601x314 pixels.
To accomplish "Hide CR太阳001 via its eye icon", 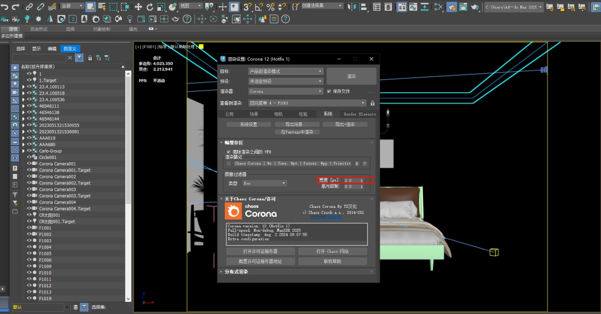I will (x=29, y=215).
